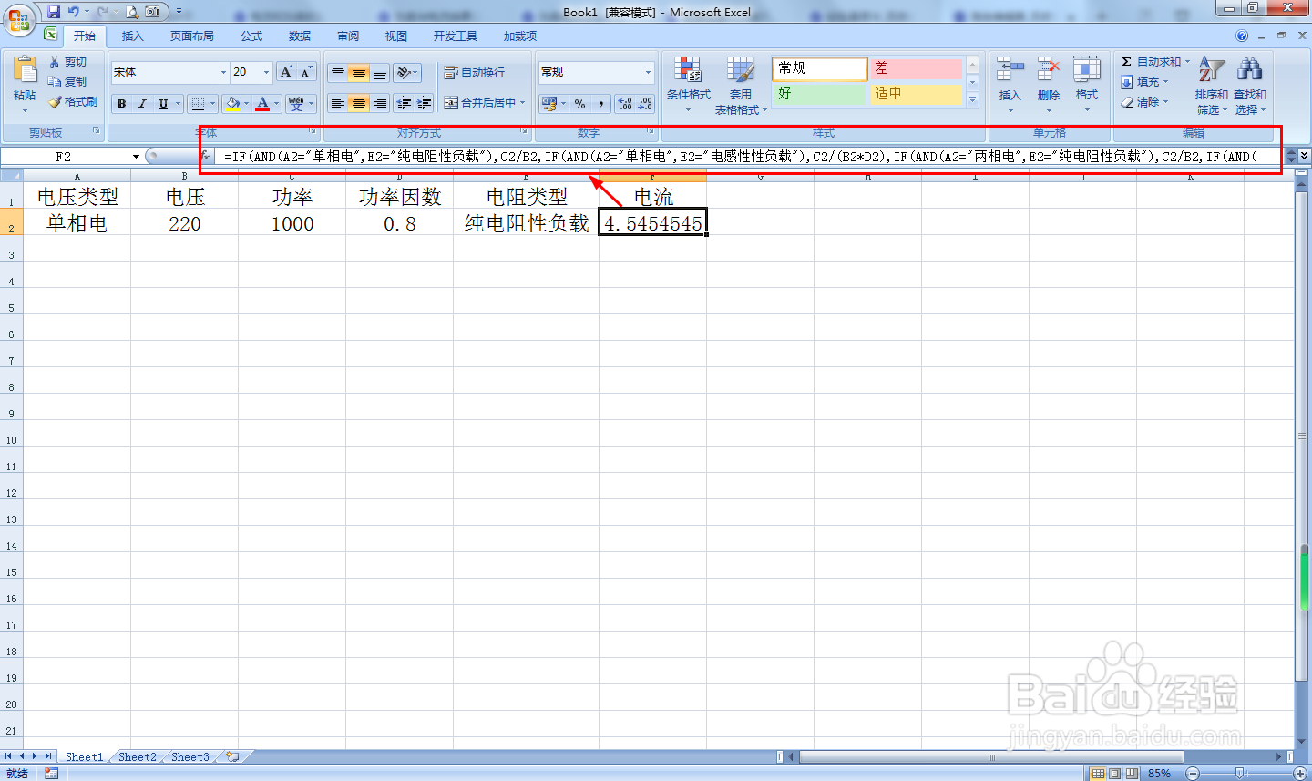This screenshot has height=781, width=1312.
Task: Open the Name Box dropdown for F2
Action: click(x=136, y=157)
